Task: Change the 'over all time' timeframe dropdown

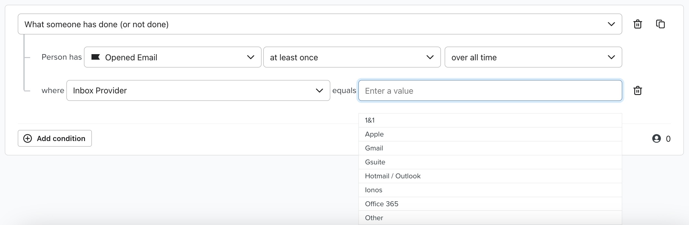Action: tap(533, 57)
